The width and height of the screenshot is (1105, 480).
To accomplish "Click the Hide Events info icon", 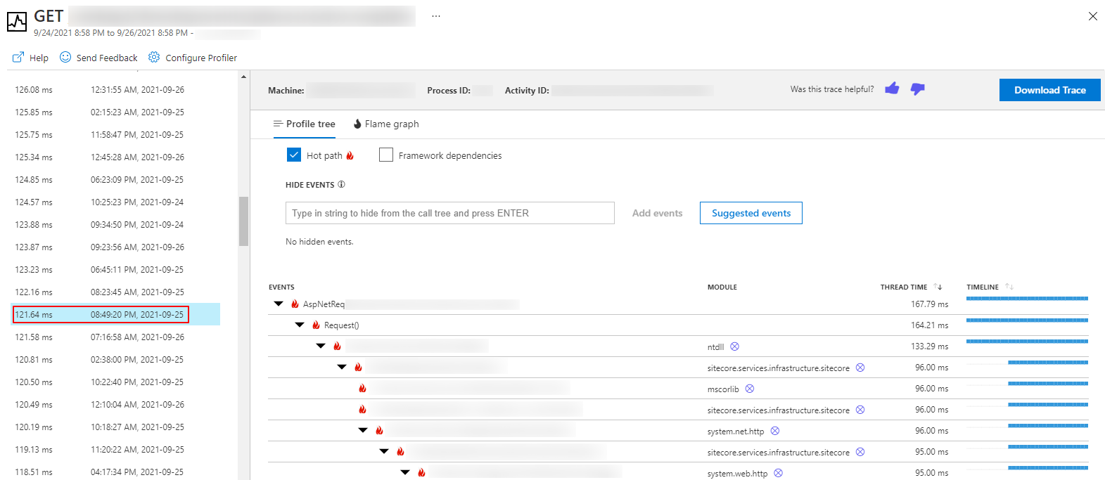I will pyautogui.click(x=341, y=185).
